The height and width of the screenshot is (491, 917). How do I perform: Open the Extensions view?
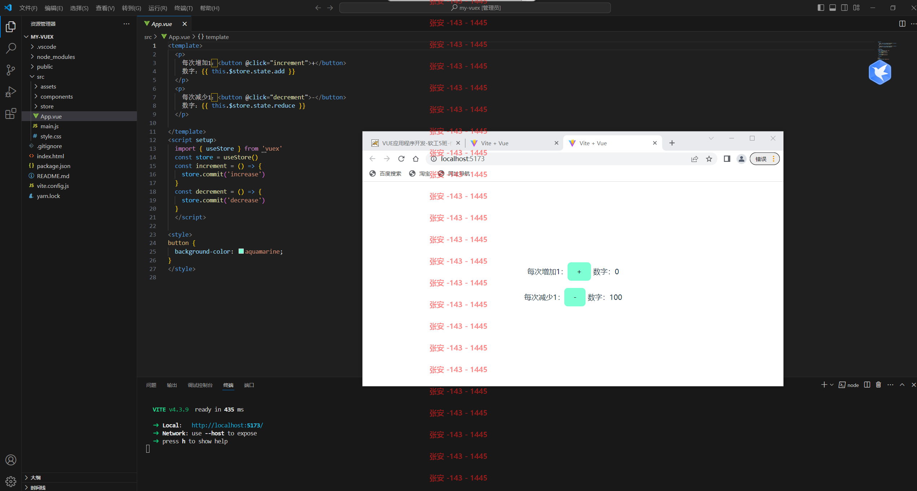[11, 113]
